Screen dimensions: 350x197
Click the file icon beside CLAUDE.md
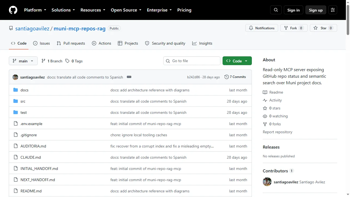16,157
